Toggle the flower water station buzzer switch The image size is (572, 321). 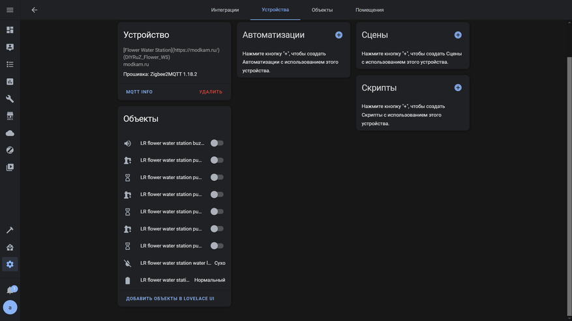[x=217, y=143]
